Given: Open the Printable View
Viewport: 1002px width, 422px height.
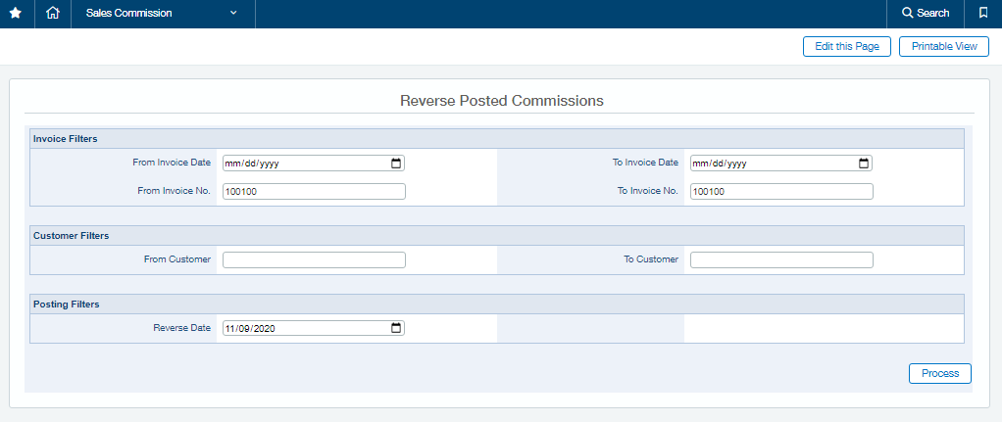Looking at the screenshot, I should (x=944, y=47).
